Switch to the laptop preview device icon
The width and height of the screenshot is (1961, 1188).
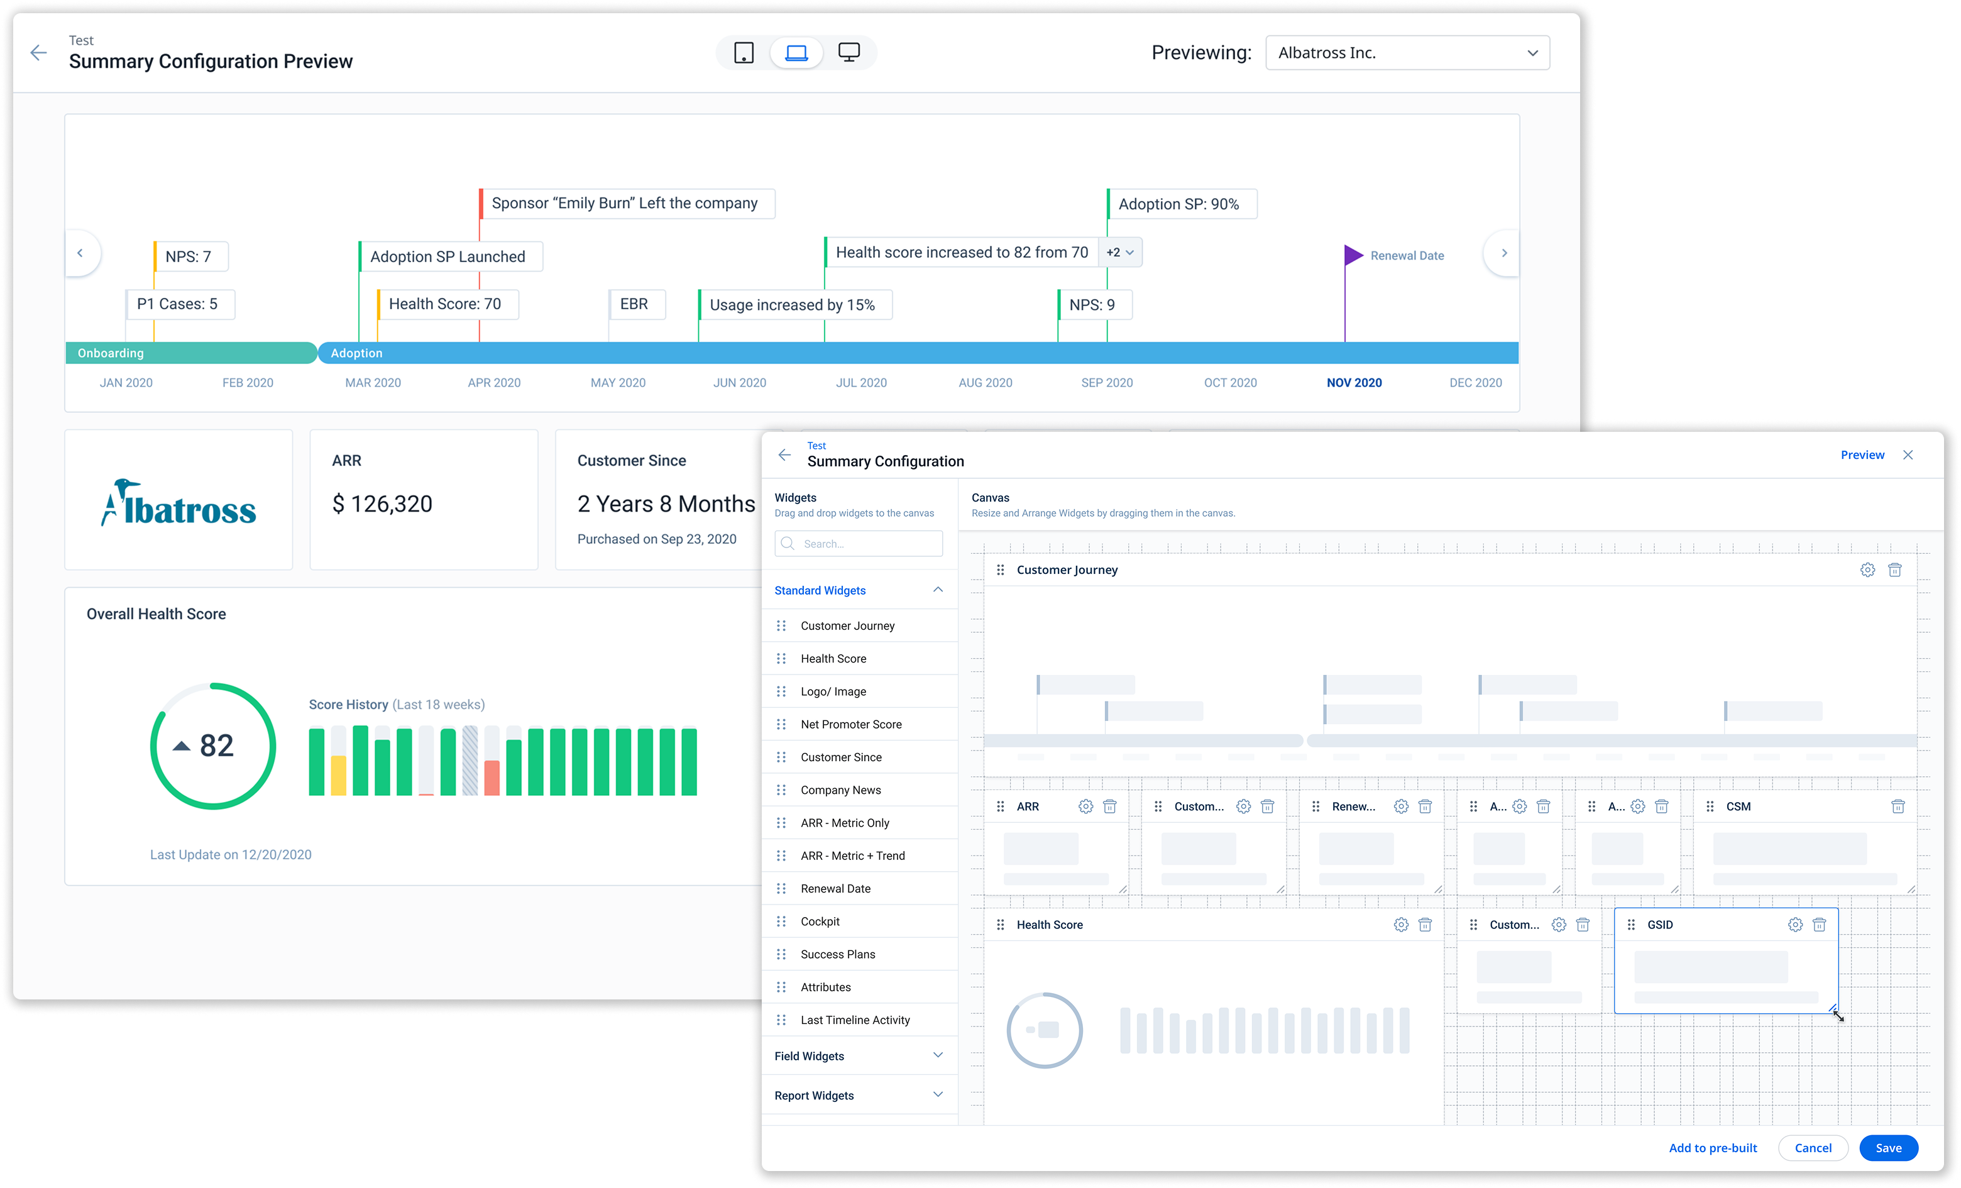[x=796, y=53]
